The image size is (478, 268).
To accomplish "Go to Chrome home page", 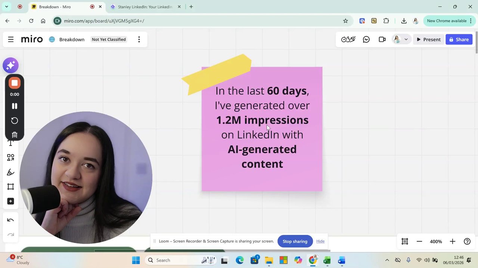I will (43, 21).
